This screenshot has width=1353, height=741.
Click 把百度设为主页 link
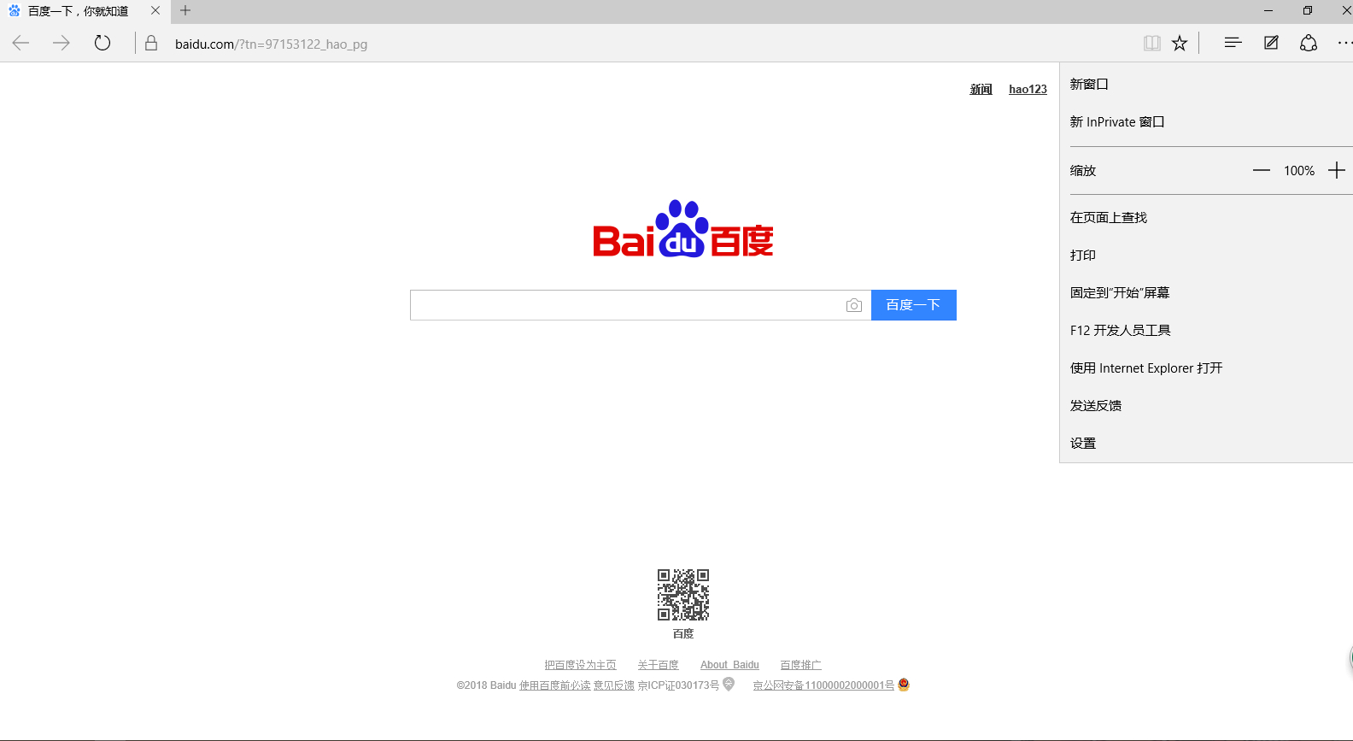pyautogui.click(x=580, y=665)
